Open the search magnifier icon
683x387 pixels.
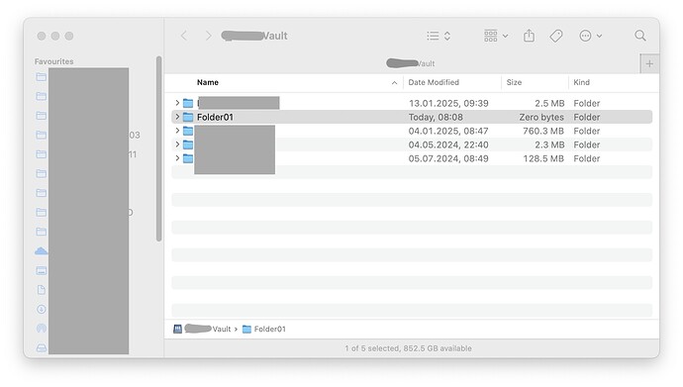point(639,36)
